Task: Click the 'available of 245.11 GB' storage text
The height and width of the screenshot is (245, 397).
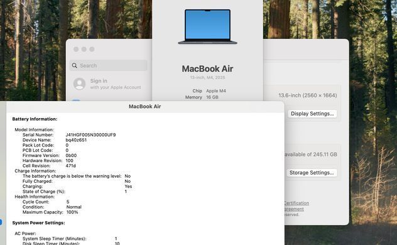Action: pos(310,155)
